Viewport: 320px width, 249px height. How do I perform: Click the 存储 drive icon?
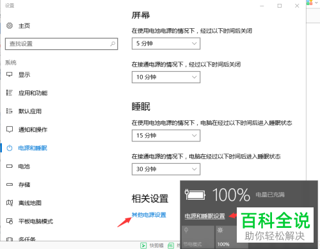(10, 184)
